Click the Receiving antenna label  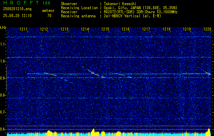78,16
